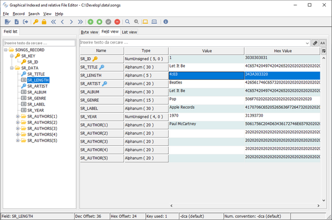Viewport: 332px width, 220px height.
Task: Click the grey magnifier find-next icon
Action: tap(136, 22)
